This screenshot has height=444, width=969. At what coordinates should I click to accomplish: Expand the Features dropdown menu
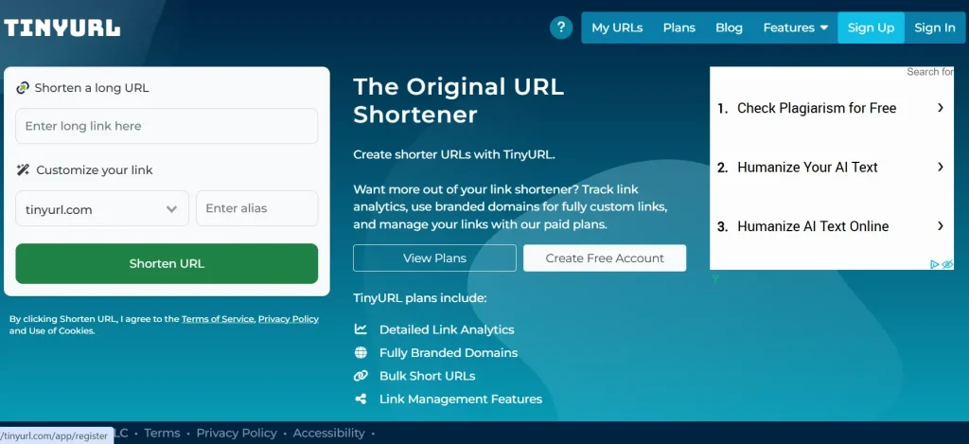[x=795, y=27]
